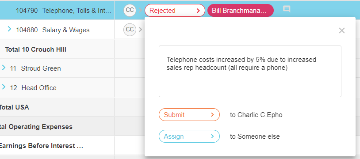Close the comment popup with X
This screenshot has height=159, width=360.
341,30
